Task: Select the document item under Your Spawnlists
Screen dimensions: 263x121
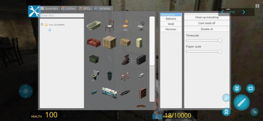Action: coord(50,30)
